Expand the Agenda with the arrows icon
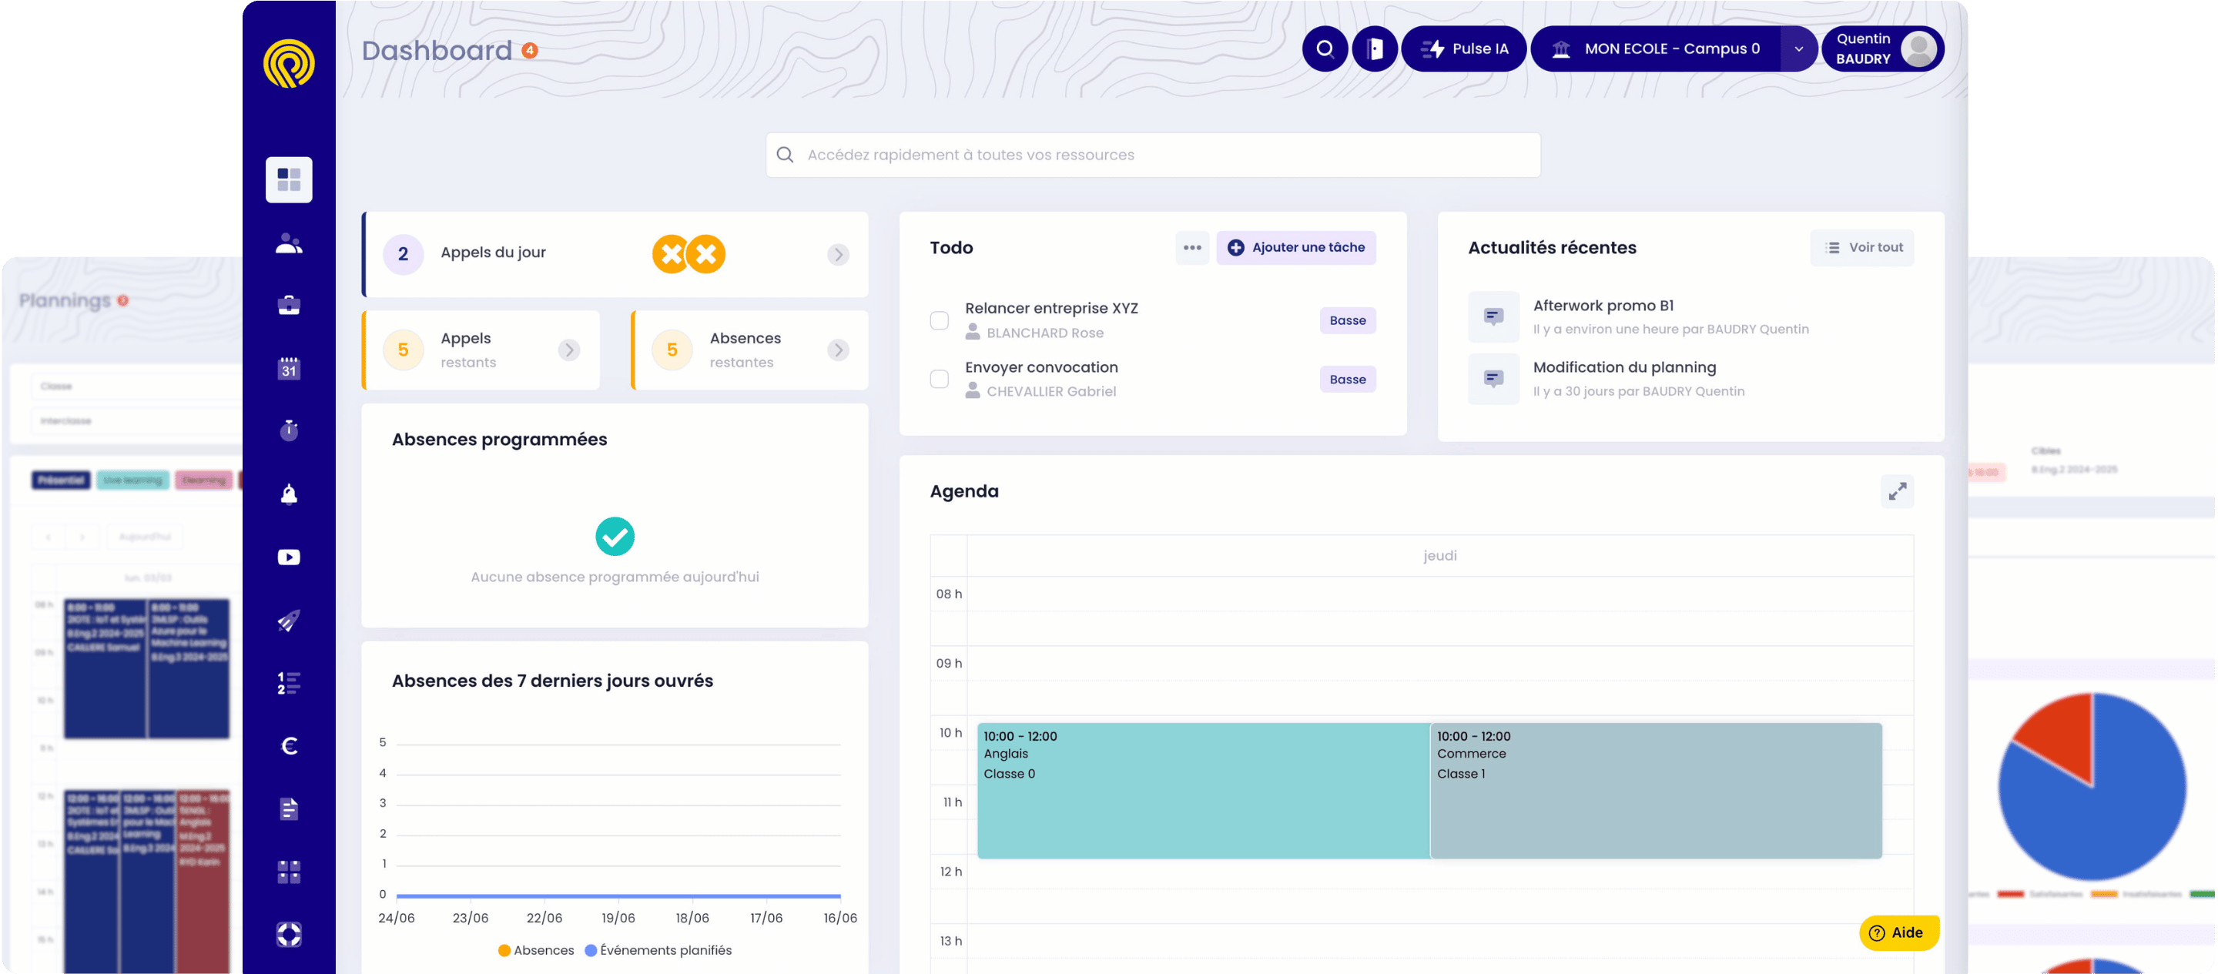The height and width of the screenshot is (974, 2218). [x=1897, y=491]
